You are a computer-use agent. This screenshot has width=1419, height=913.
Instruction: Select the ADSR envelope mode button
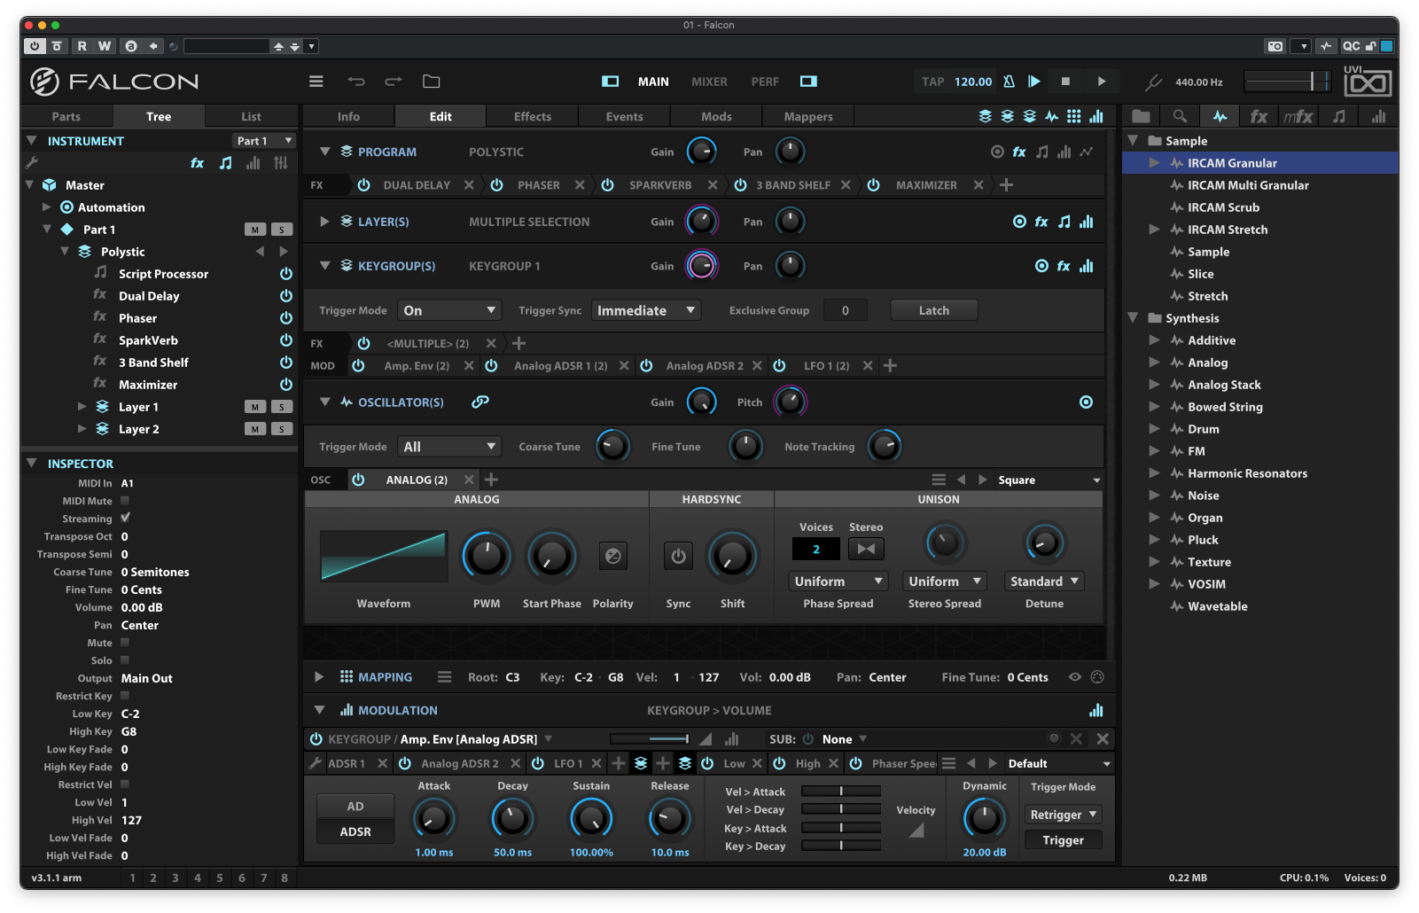(355, 832)
